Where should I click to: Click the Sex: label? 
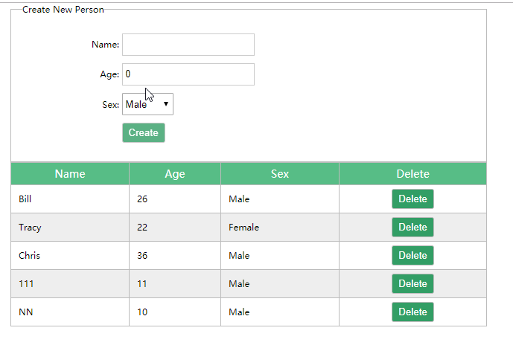tap(111, 105)
